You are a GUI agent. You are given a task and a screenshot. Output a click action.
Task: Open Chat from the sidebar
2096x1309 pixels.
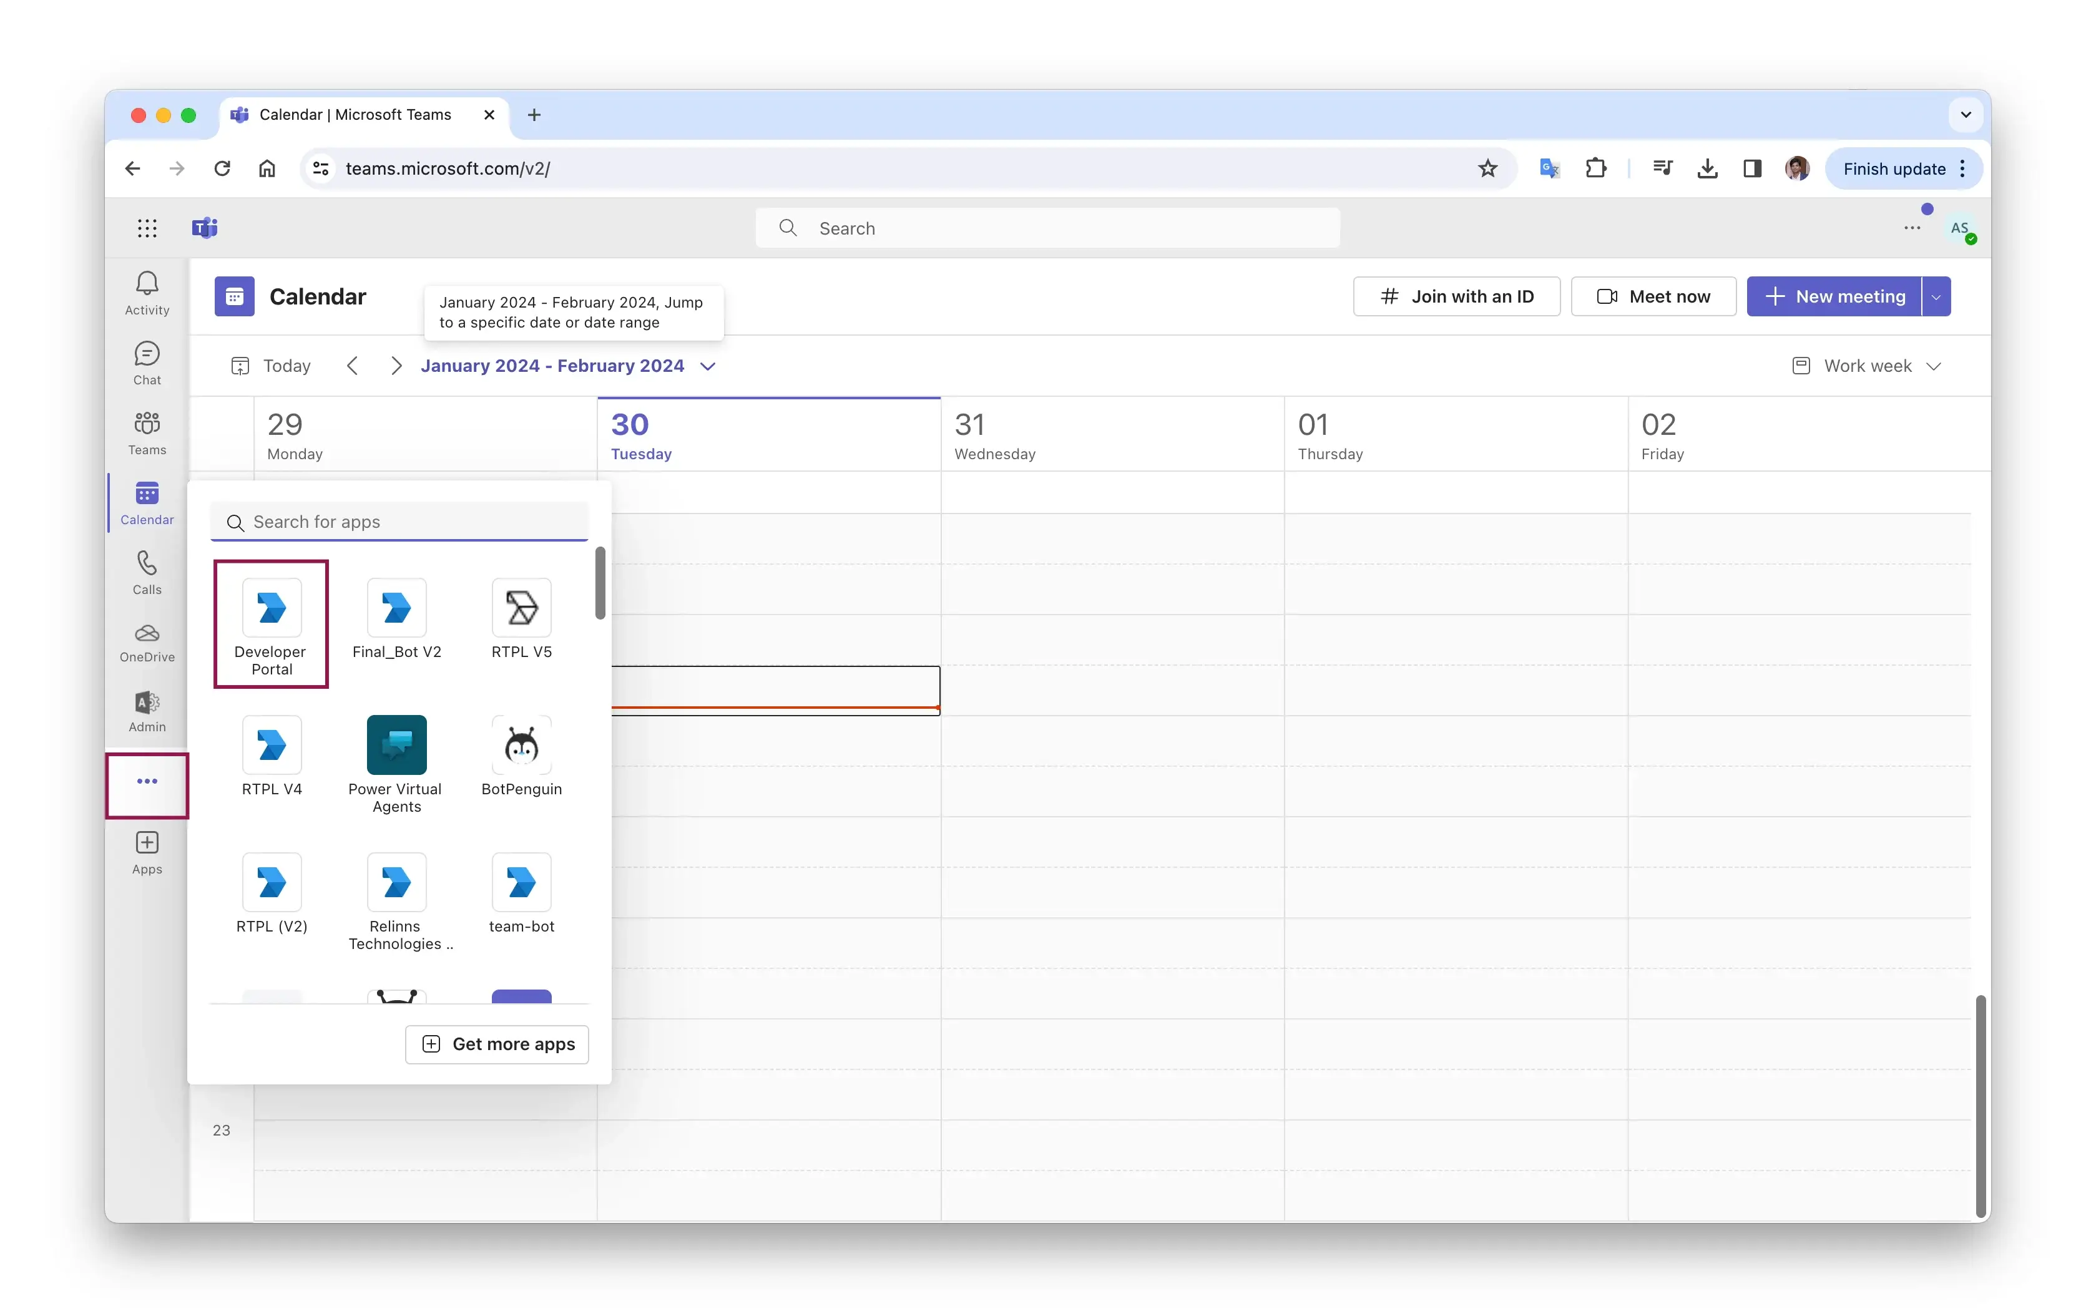[147, 361]
